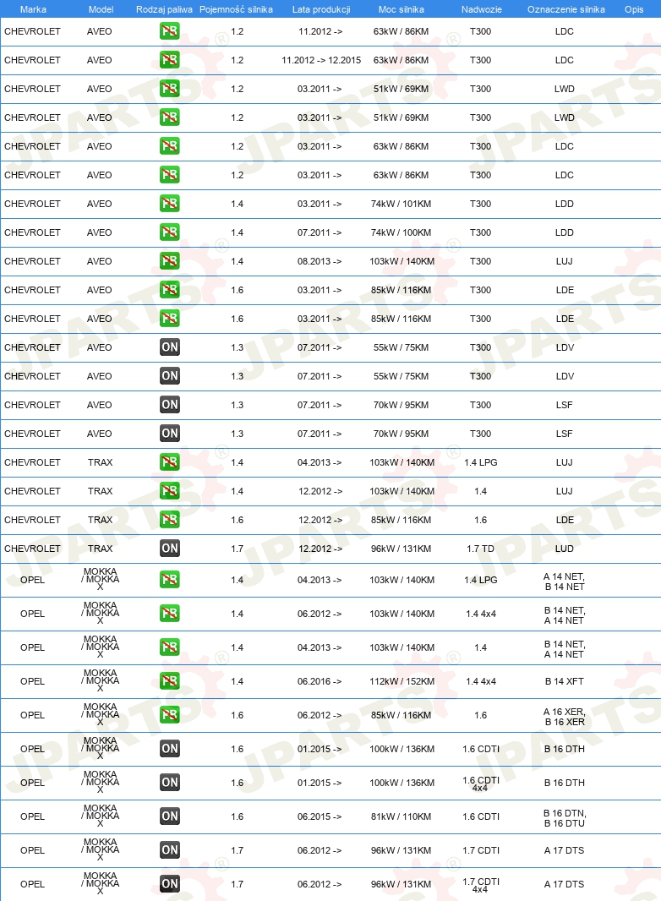Click the Nadwozie column header
661x901 pixels.
481,9
